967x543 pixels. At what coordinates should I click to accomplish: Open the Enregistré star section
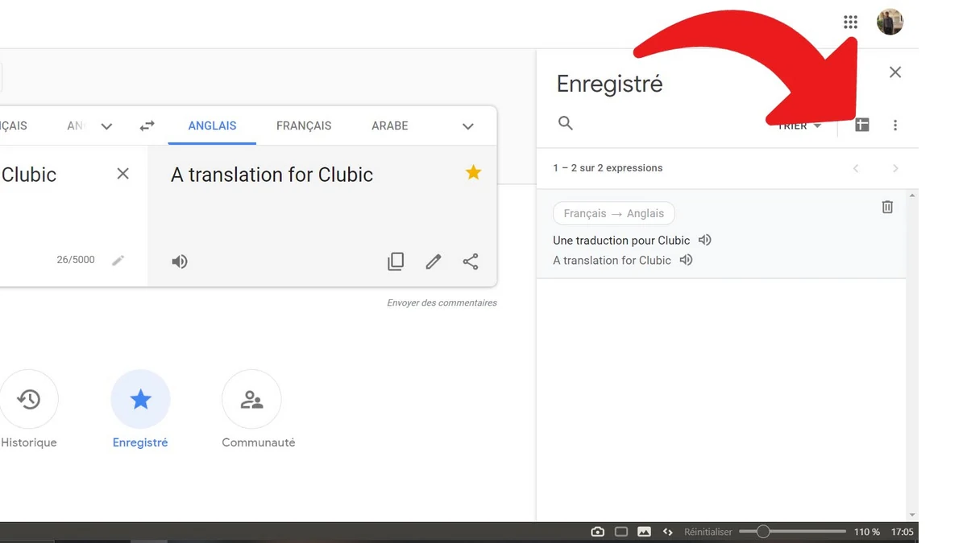140,409
